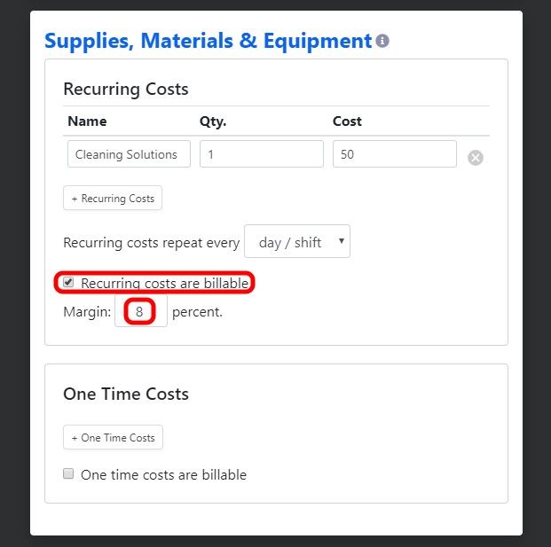Click the Name column header
The image size is (551, 547).
[x=87, y=121]
